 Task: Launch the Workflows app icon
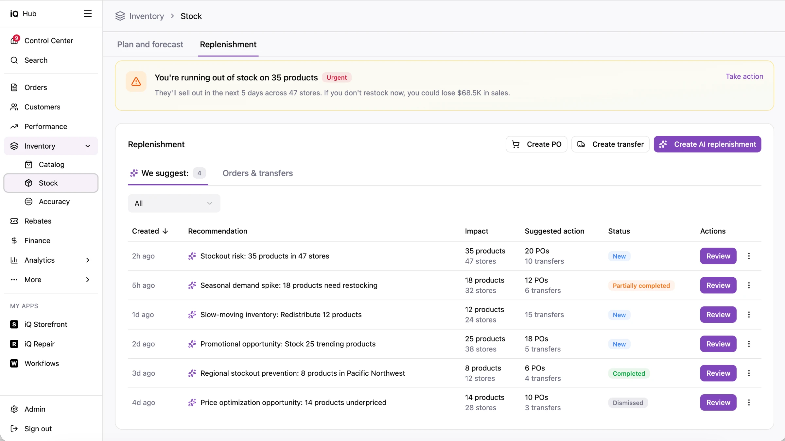point(14,364)
